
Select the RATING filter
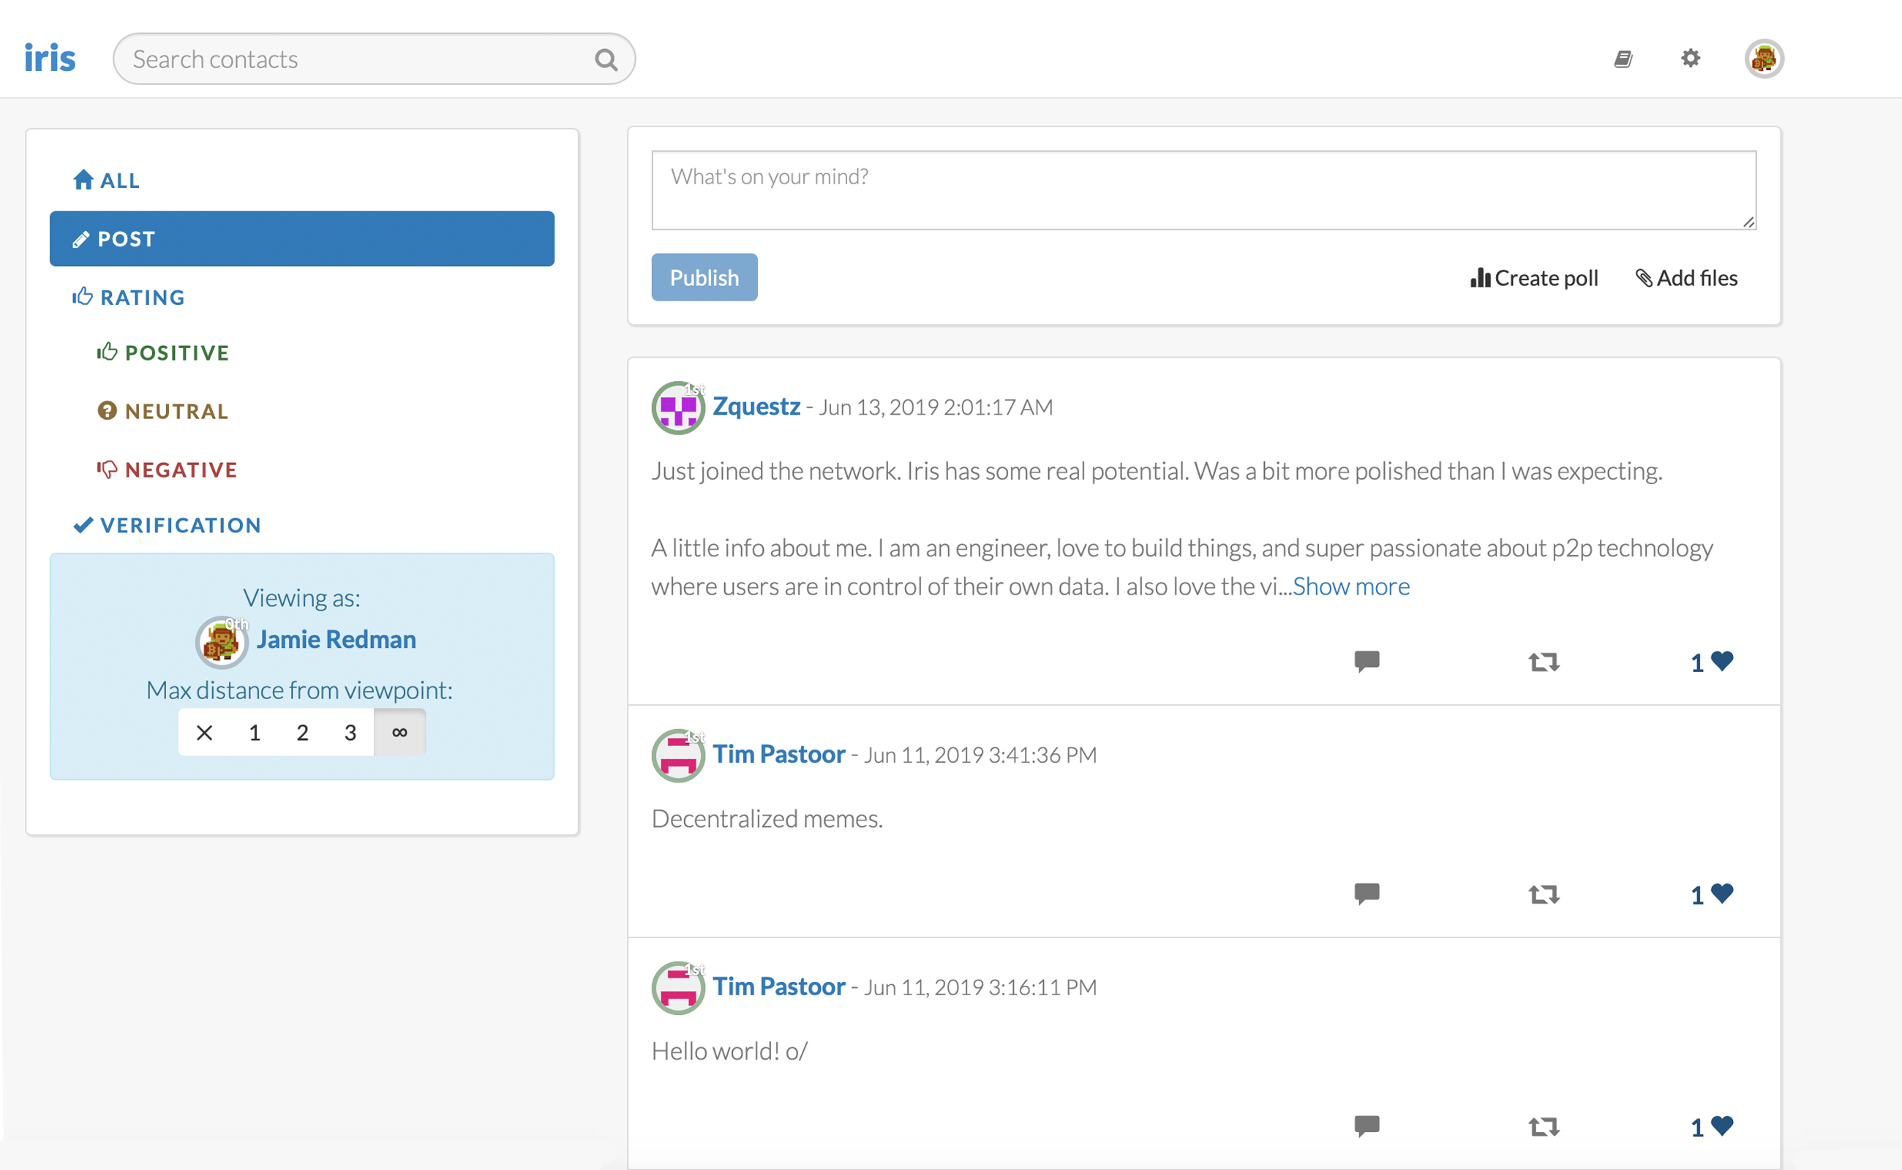(x=129, y=297)
